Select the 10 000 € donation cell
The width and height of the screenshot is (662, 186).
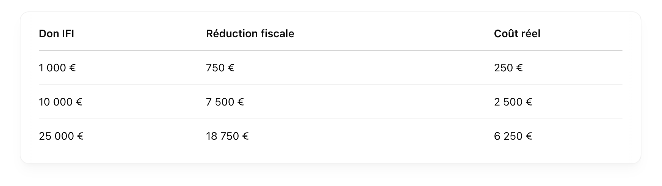(x=61, y=102)
